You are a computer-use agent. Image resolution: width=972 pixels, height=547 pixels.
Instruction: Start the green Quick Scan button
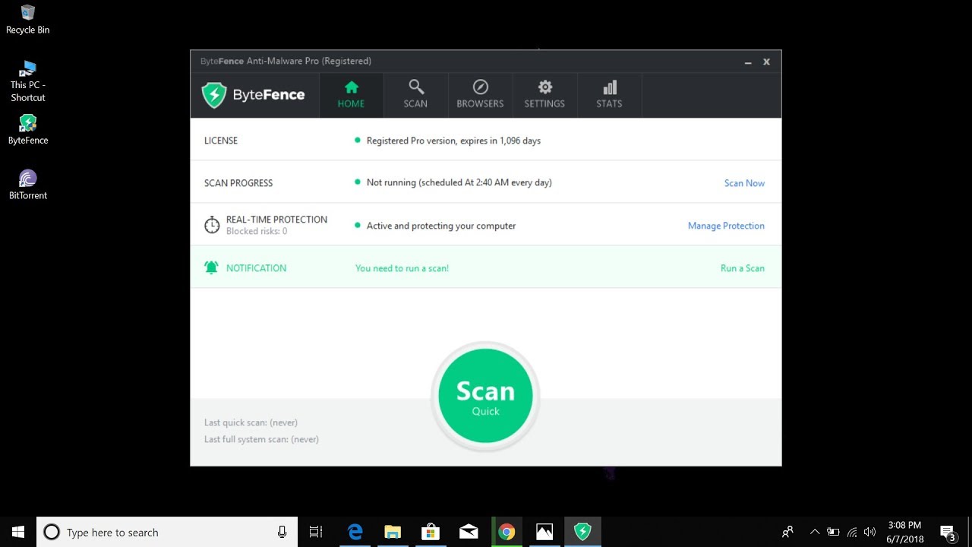point(485,396)
